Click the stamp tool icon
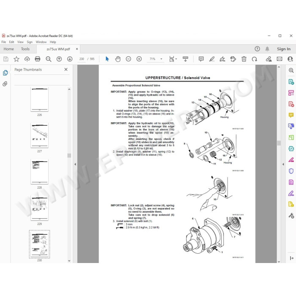This screenshot has height=296, width=296. click(x=233, y=59)
